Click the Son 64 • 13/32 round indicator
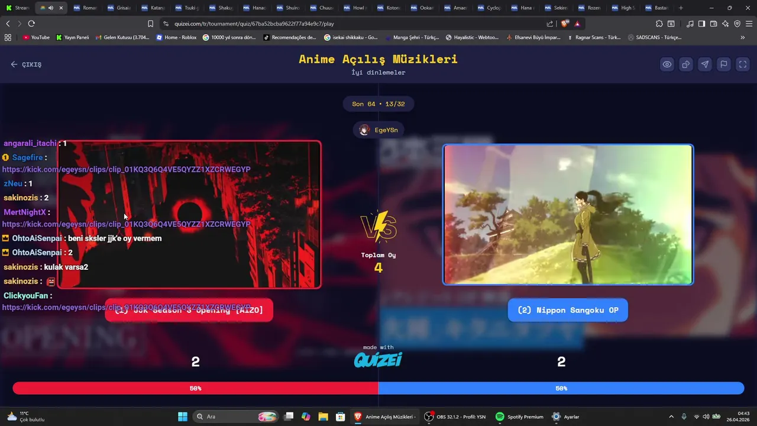The height and width of the screenshot is (426, 757). point(378,104)
